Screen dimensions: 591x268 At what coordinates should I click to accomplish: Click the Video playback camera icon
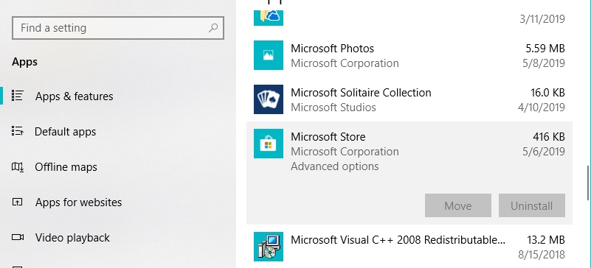tap(18, 237)
